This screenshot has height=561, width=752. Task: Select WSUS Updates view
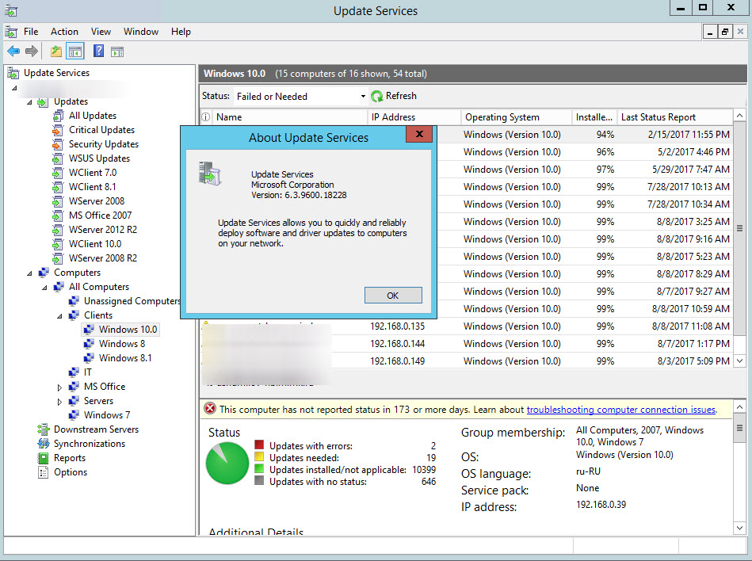tap(99, 158)
